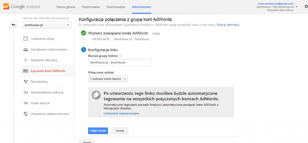Open the '1 wybrany widok danych' dropdown
This screenshot has height=143, width=308.
point(108,79)
